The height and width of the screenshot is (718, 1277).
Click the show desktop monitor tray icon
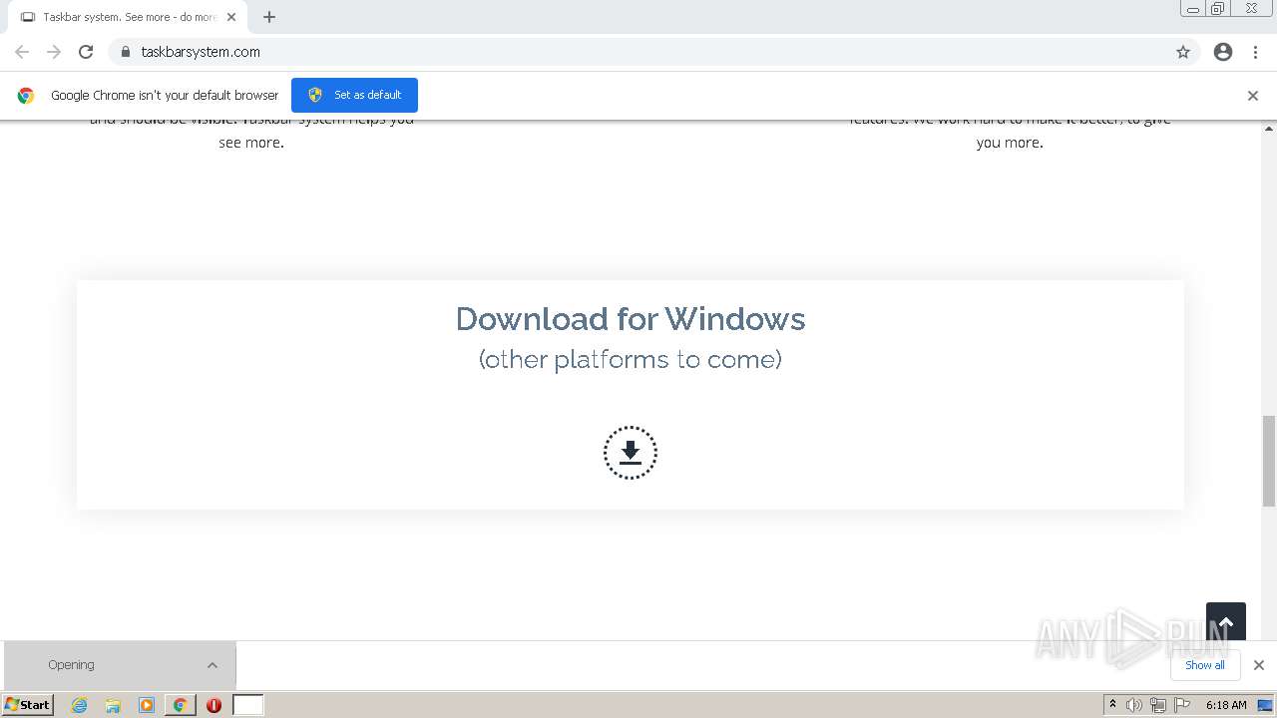click(1265, 705)
